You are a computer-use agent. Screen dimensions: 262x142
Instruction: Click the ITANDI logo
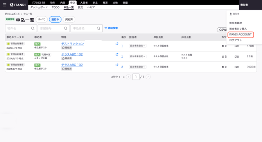coord(18,5)
